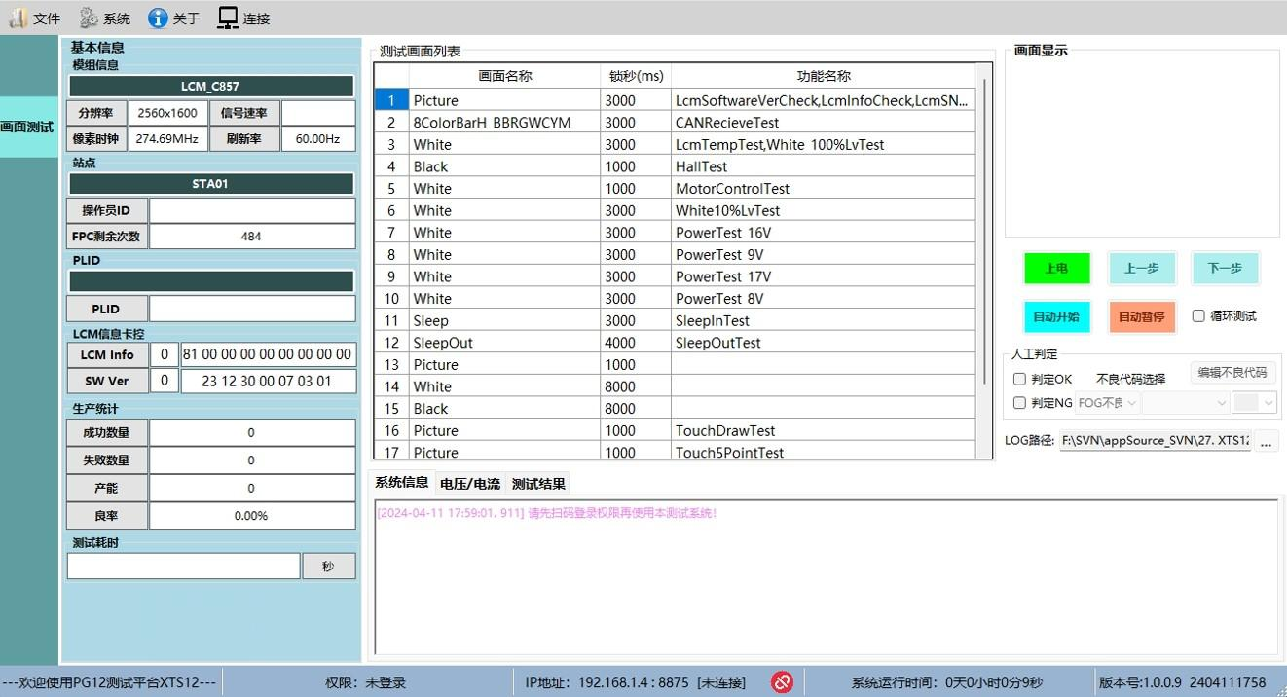Click the LOG路径 browse ellipsis button

[x=1266, y=441]
